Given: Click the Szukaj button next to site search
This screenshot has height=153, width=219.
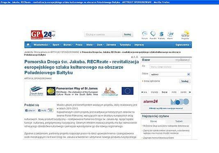Looking at the screenshot, I should tap(127, 34).
